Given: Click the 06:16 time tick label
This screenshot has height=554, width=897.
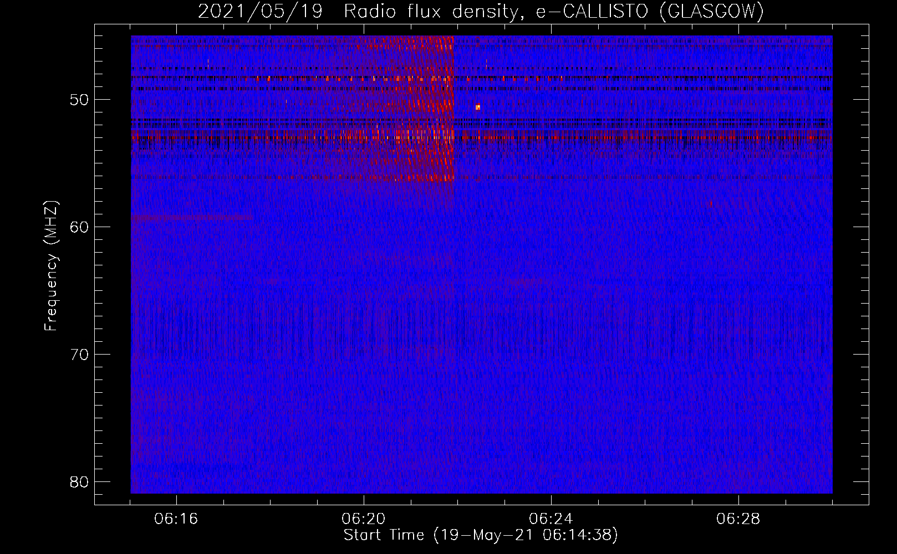Looking at the screenshot, I should (176, 520).
